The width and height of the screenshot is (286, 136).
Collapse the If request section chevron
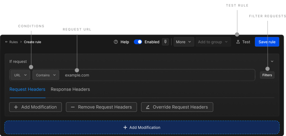click(x=272, y=61)
